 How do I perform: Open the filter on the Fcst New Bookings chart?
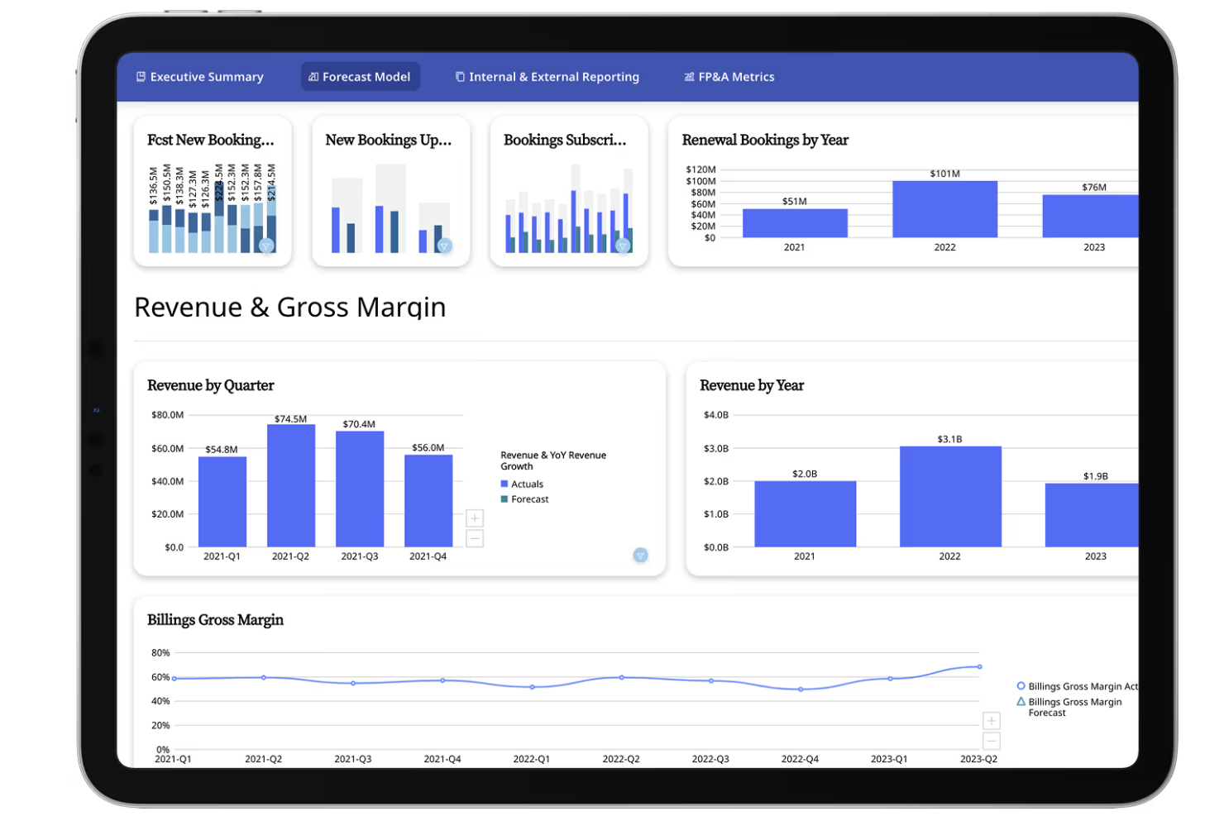266,246
